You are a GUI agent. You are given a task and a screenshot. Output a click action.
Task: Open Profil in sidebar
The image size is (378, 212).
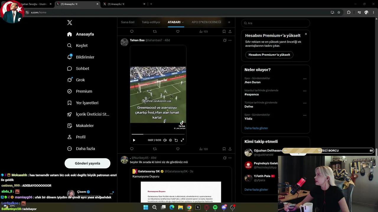coord(76,137)
